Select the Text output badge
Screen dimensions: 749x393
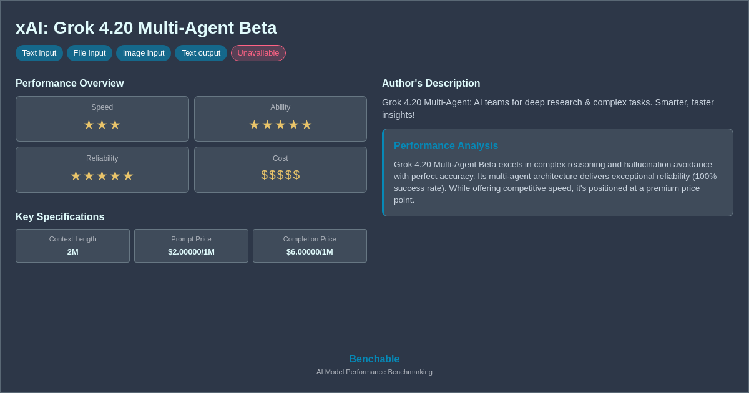(201, 53)
